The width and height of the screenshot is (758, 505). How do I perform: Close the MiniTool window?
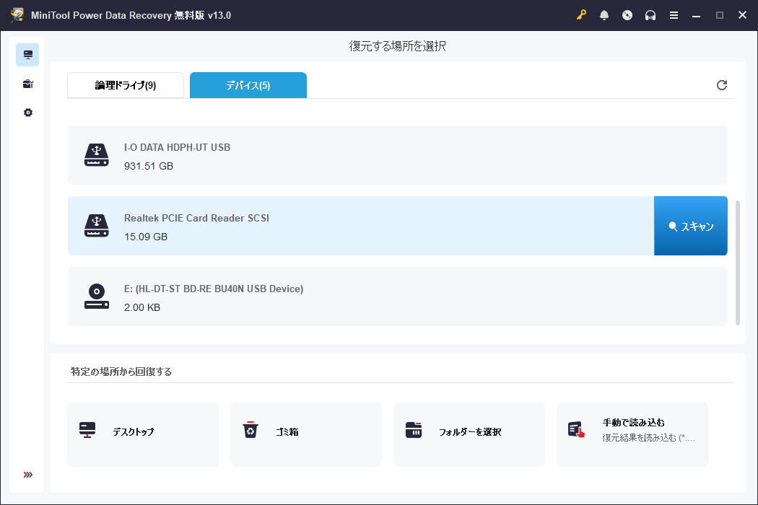click(743, 15)
